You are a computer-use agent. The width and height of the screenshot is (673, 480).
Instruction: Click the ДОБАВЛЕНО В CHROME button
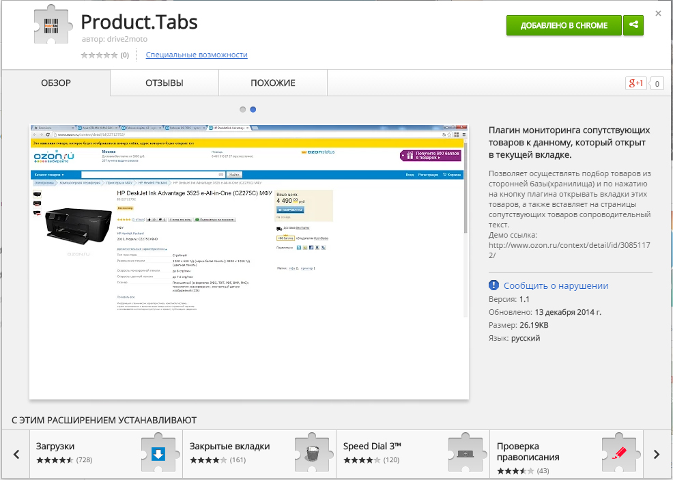tap(564, 25)
